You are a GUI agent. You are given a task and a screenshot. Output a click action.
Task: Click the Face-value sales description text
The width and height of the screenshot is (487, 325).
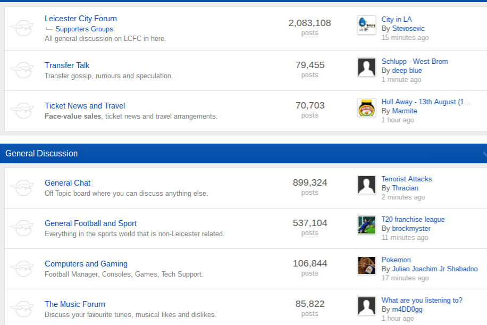click(x=131, y=116)
